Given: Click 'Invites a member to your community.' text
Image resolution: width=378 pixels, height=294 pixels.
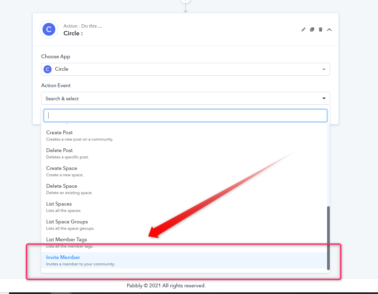Looking at the screenshot, I should point(81,264).
